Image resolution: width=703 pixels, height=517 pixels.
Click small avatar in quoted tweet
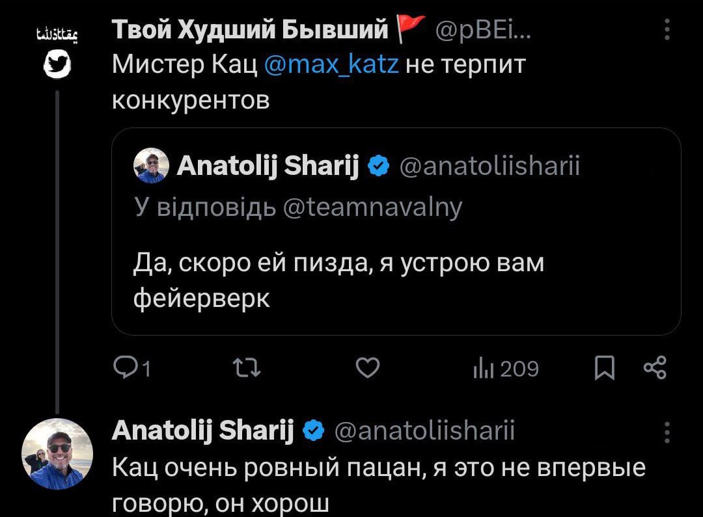[x=151, y=166]
